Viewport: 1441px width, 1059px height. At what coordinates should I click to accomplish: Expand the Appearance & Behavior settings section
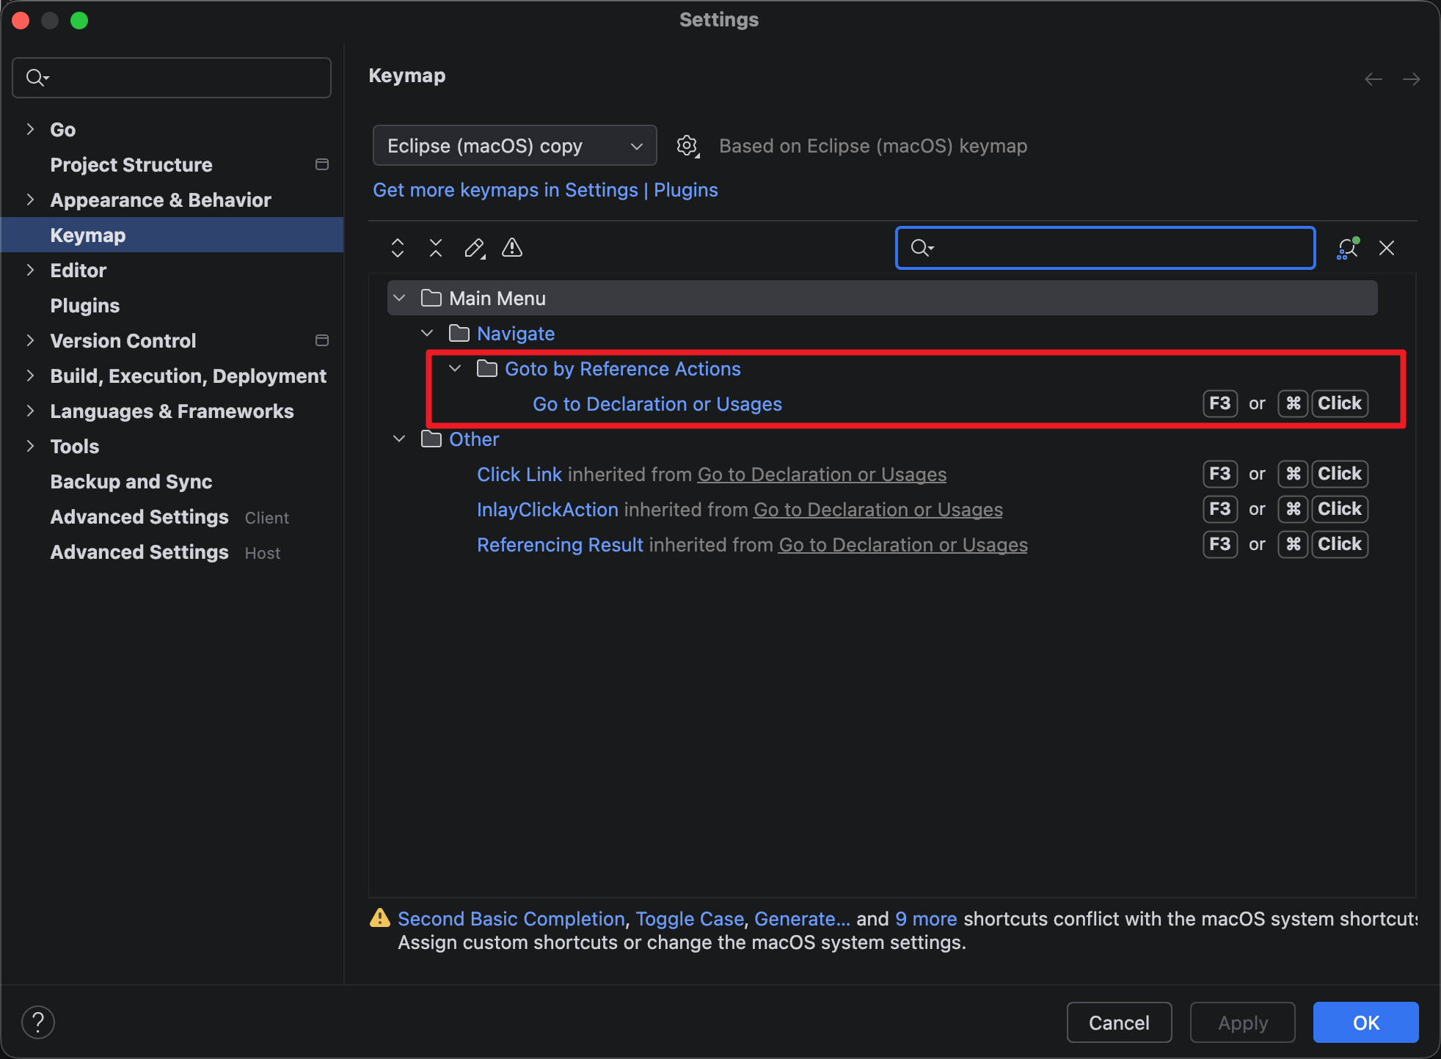(30, 199)
